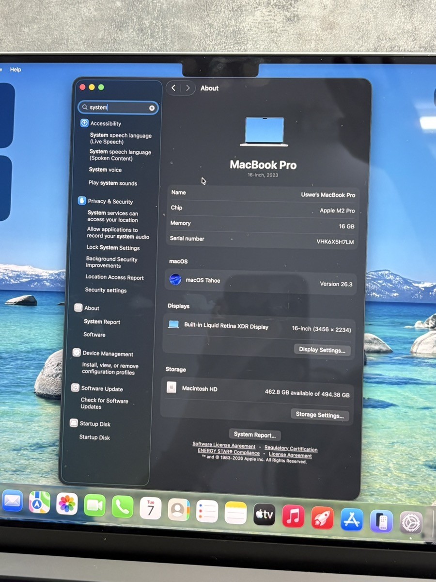Click the Display Settings… button
436x582 pixels.
pyautogui.click(x=322, y=350)
